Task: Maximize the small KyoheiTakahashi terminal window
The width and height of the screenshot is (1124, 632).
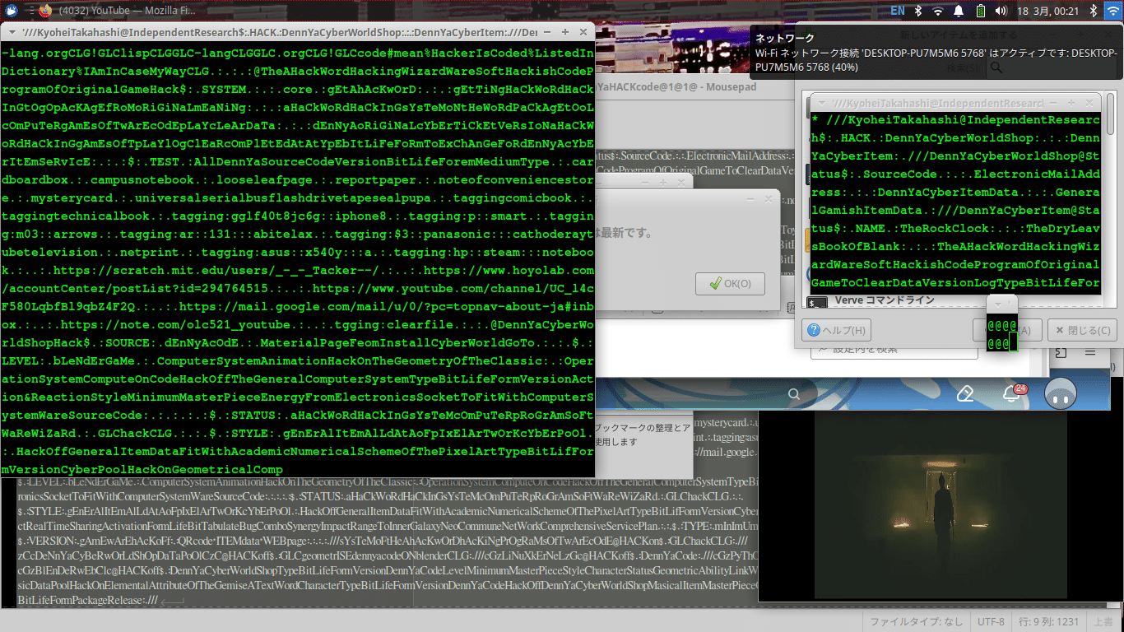Action: (1070, 102)
